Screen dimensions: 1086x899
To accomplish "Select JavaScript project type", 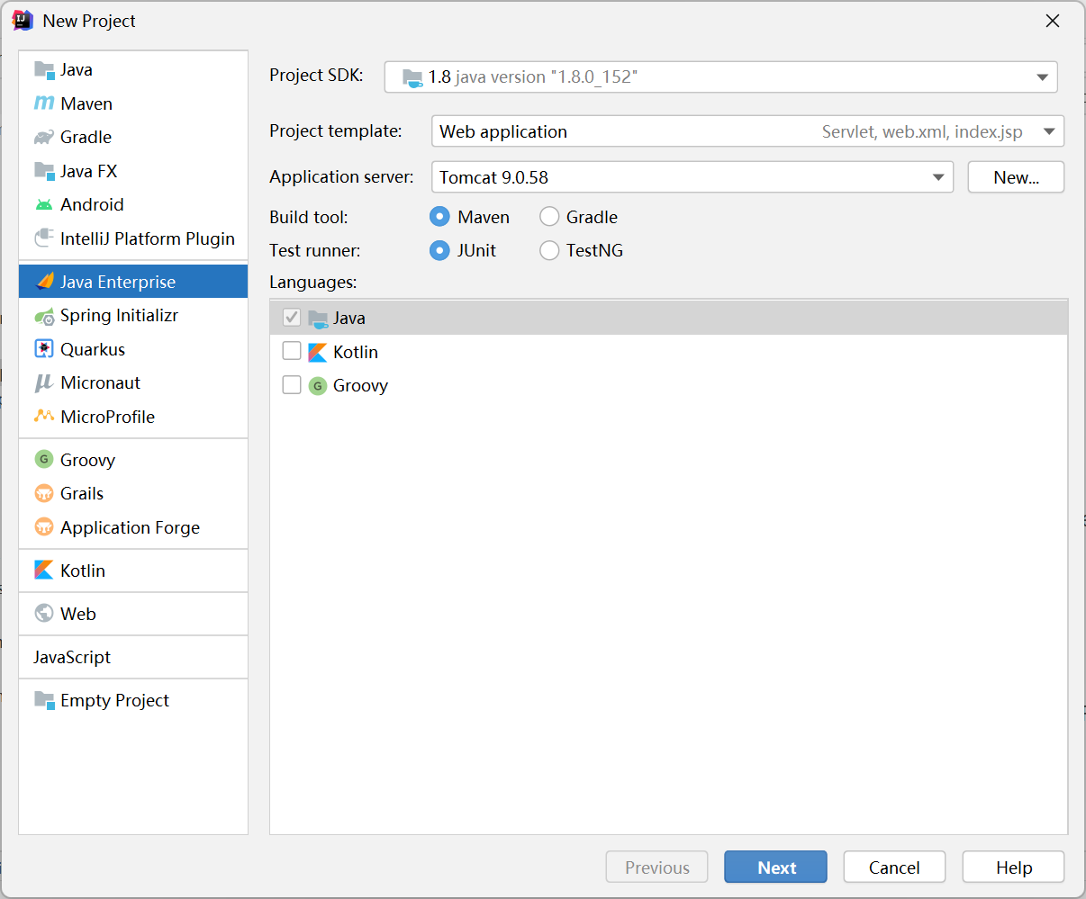I will [72, 657].
